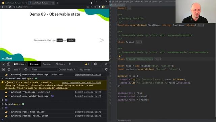Click the No Issues button

[85, 69]
